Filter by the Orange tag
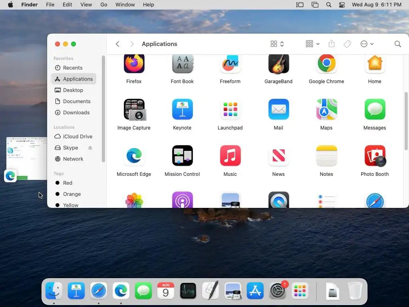409x307 pixels. click(74, 194)
